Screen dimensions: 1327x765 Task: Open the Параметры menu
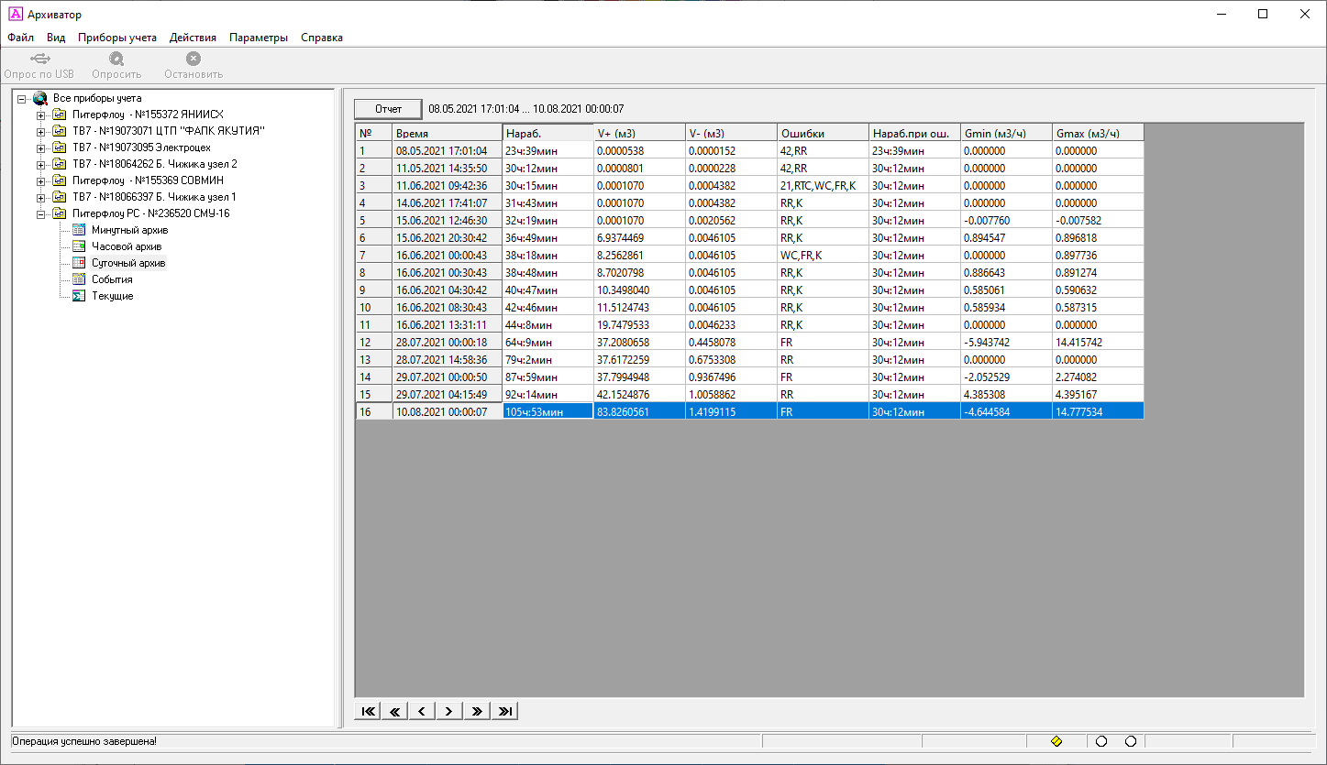259,38
